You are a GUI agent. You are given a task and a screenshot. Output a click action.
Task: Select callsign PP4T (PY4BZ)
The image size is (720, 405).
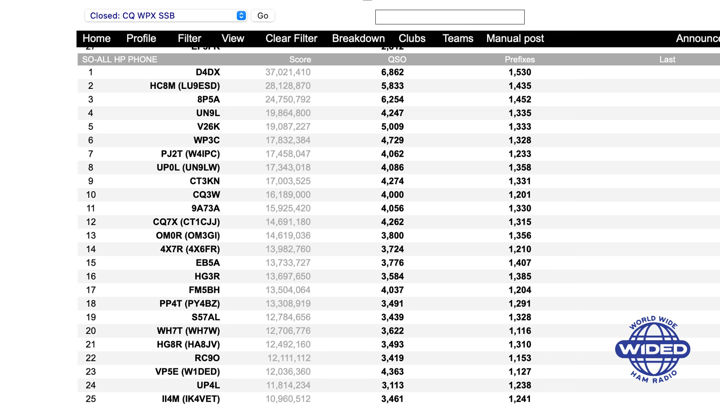pos(190,303)
